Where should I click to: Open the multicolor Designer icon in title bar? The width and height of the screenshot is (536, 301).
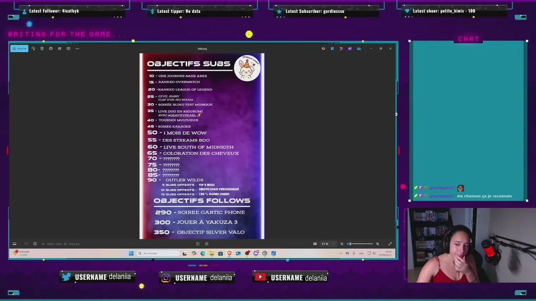[323, 48]
